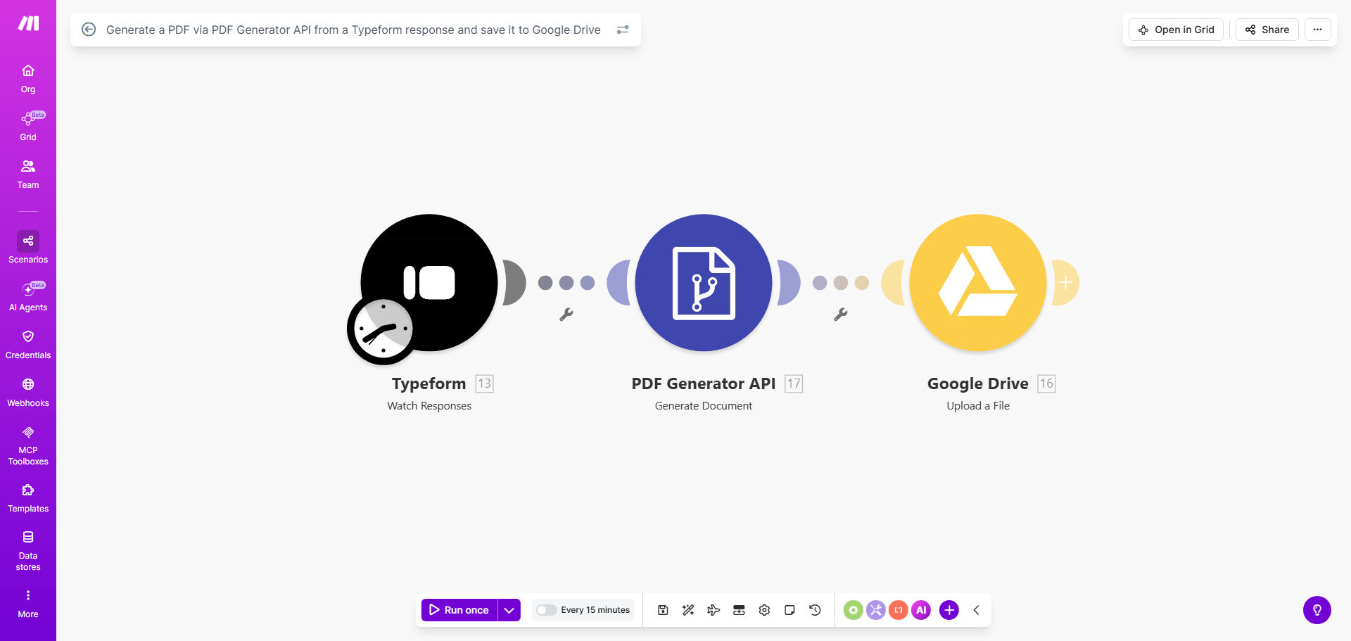
Task: Click the PDF Generator API module number 17
Action: click(794, 383)
